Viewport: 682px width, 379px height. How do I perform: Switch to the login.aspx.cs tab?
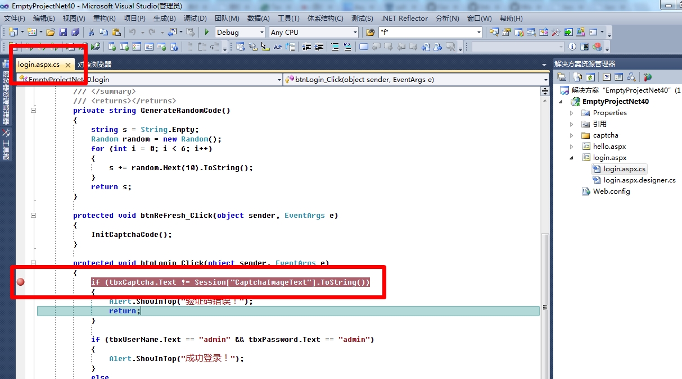pyautogui.click(x=39, y=65)
